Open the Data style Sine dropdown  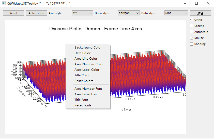pos(176,13)
